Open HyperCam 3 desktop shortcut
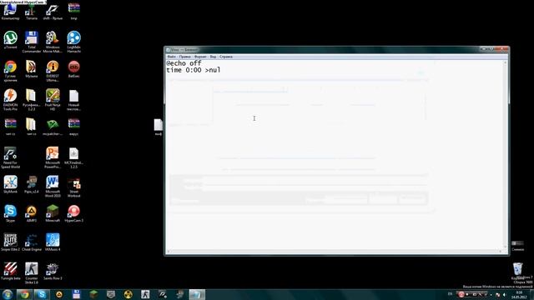The height and width of the screenshot is (300, 534). coord(74,213)
